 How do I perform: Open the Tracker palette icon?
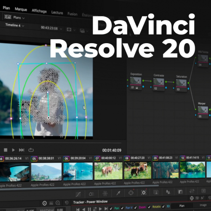click(144, 192)
